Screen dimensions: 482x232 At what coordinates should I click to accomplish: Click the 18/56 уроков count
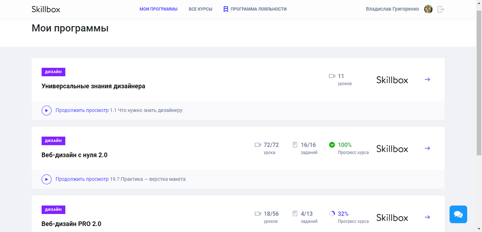pos(271,217)
